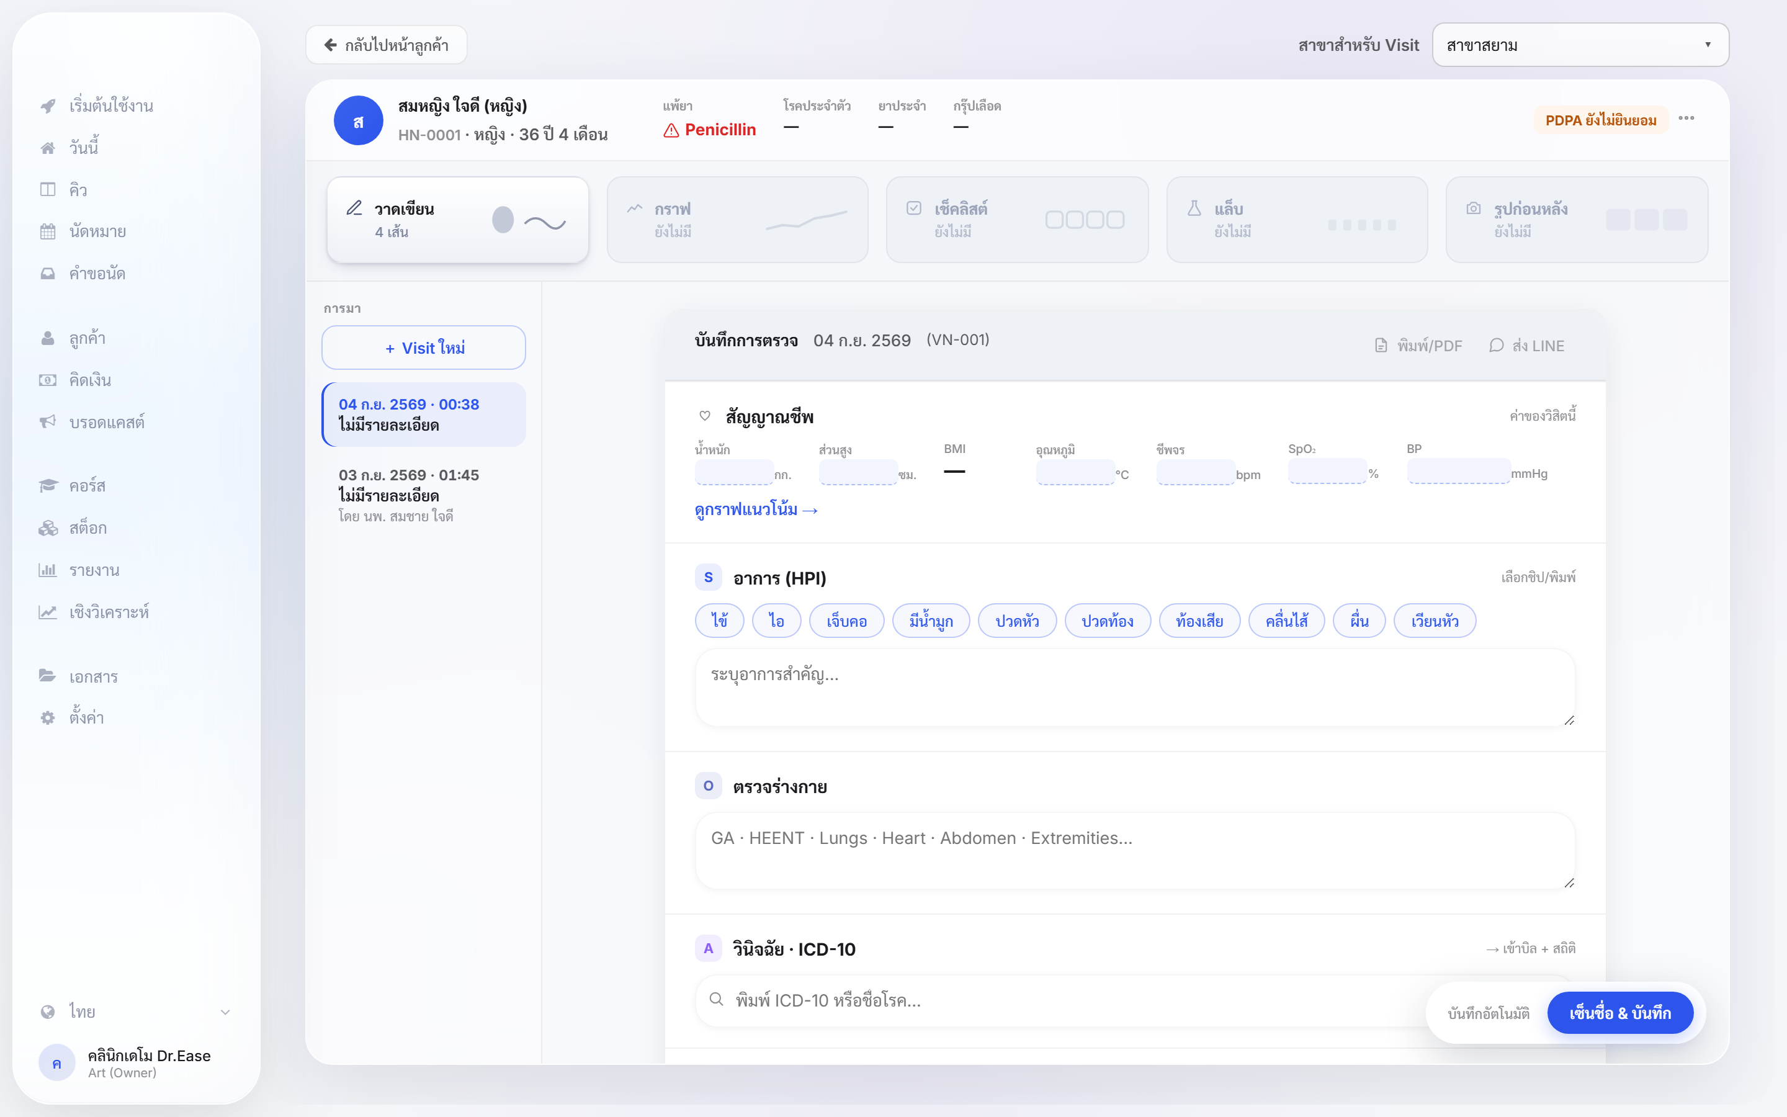Click the queue icon beside คิว

pyautogui.click(x=48, y=189)
